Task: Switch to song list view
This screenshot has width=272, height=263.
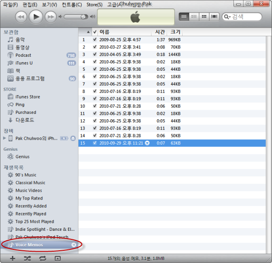Action: (x=184, y=17)
